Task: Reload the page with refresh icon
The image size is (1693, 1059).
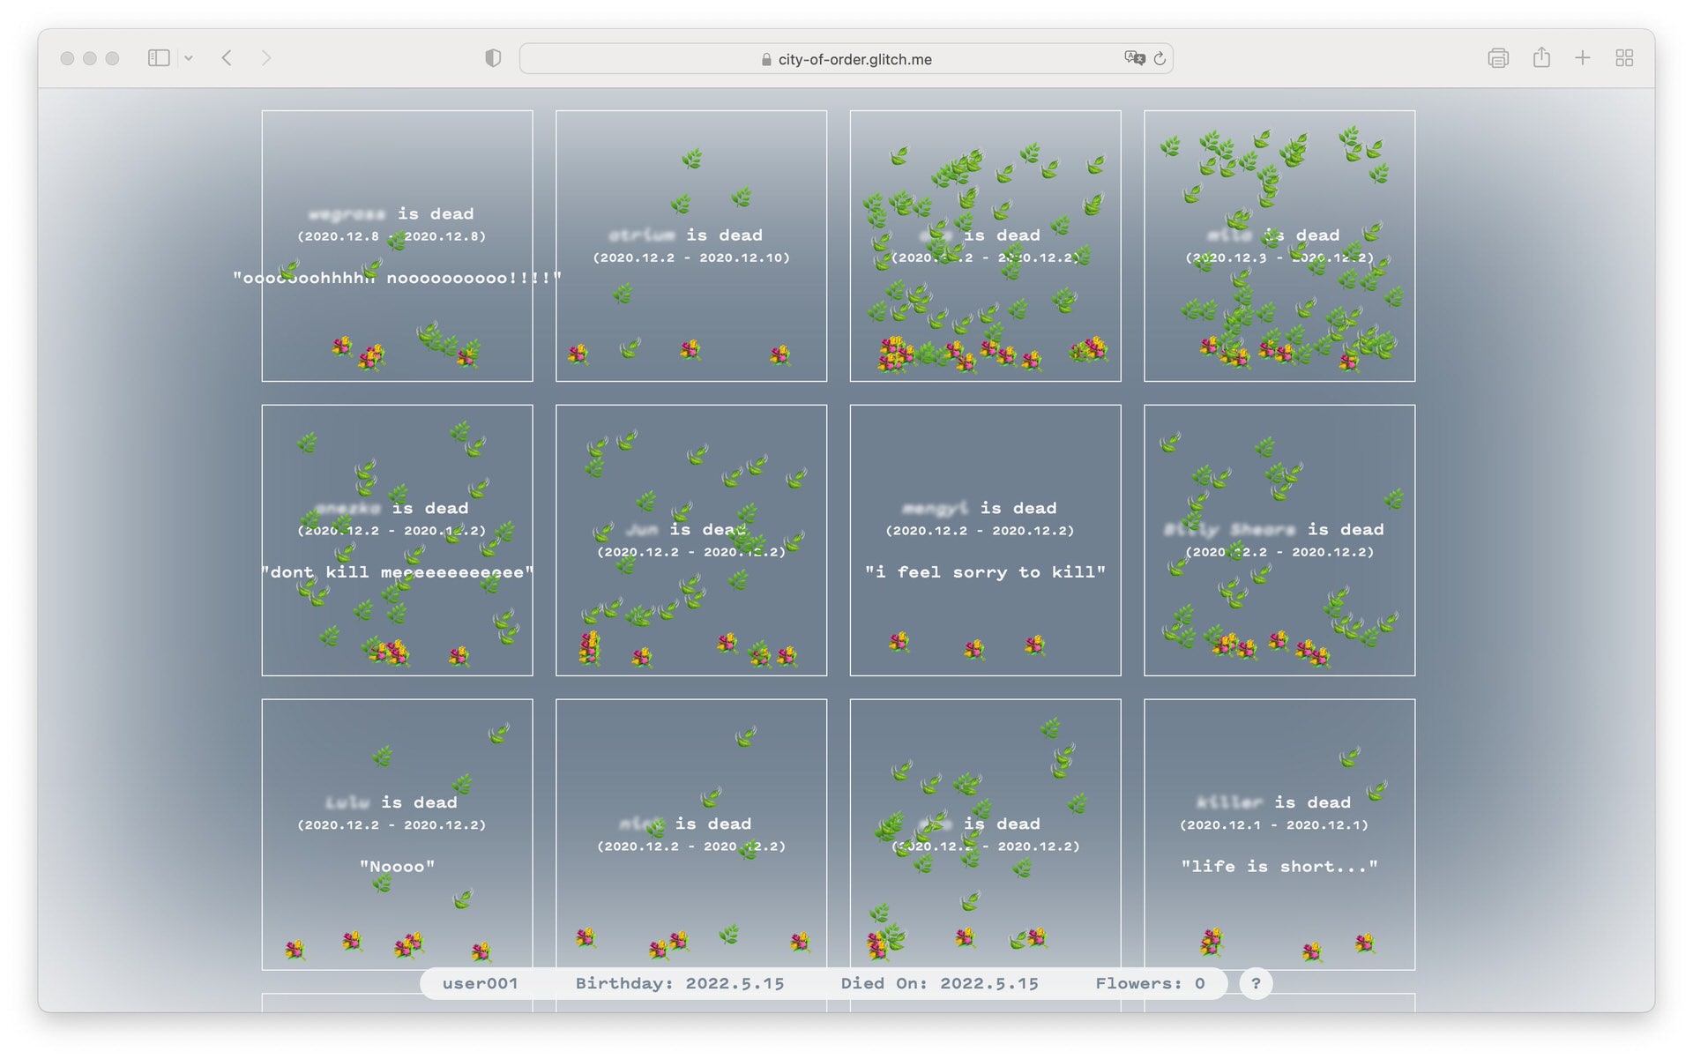Action: pyautogui.click(x=1160, y=58)
